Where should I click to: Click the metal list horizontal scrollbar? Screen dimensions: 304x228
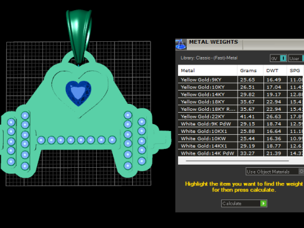[x=237, y=161]
